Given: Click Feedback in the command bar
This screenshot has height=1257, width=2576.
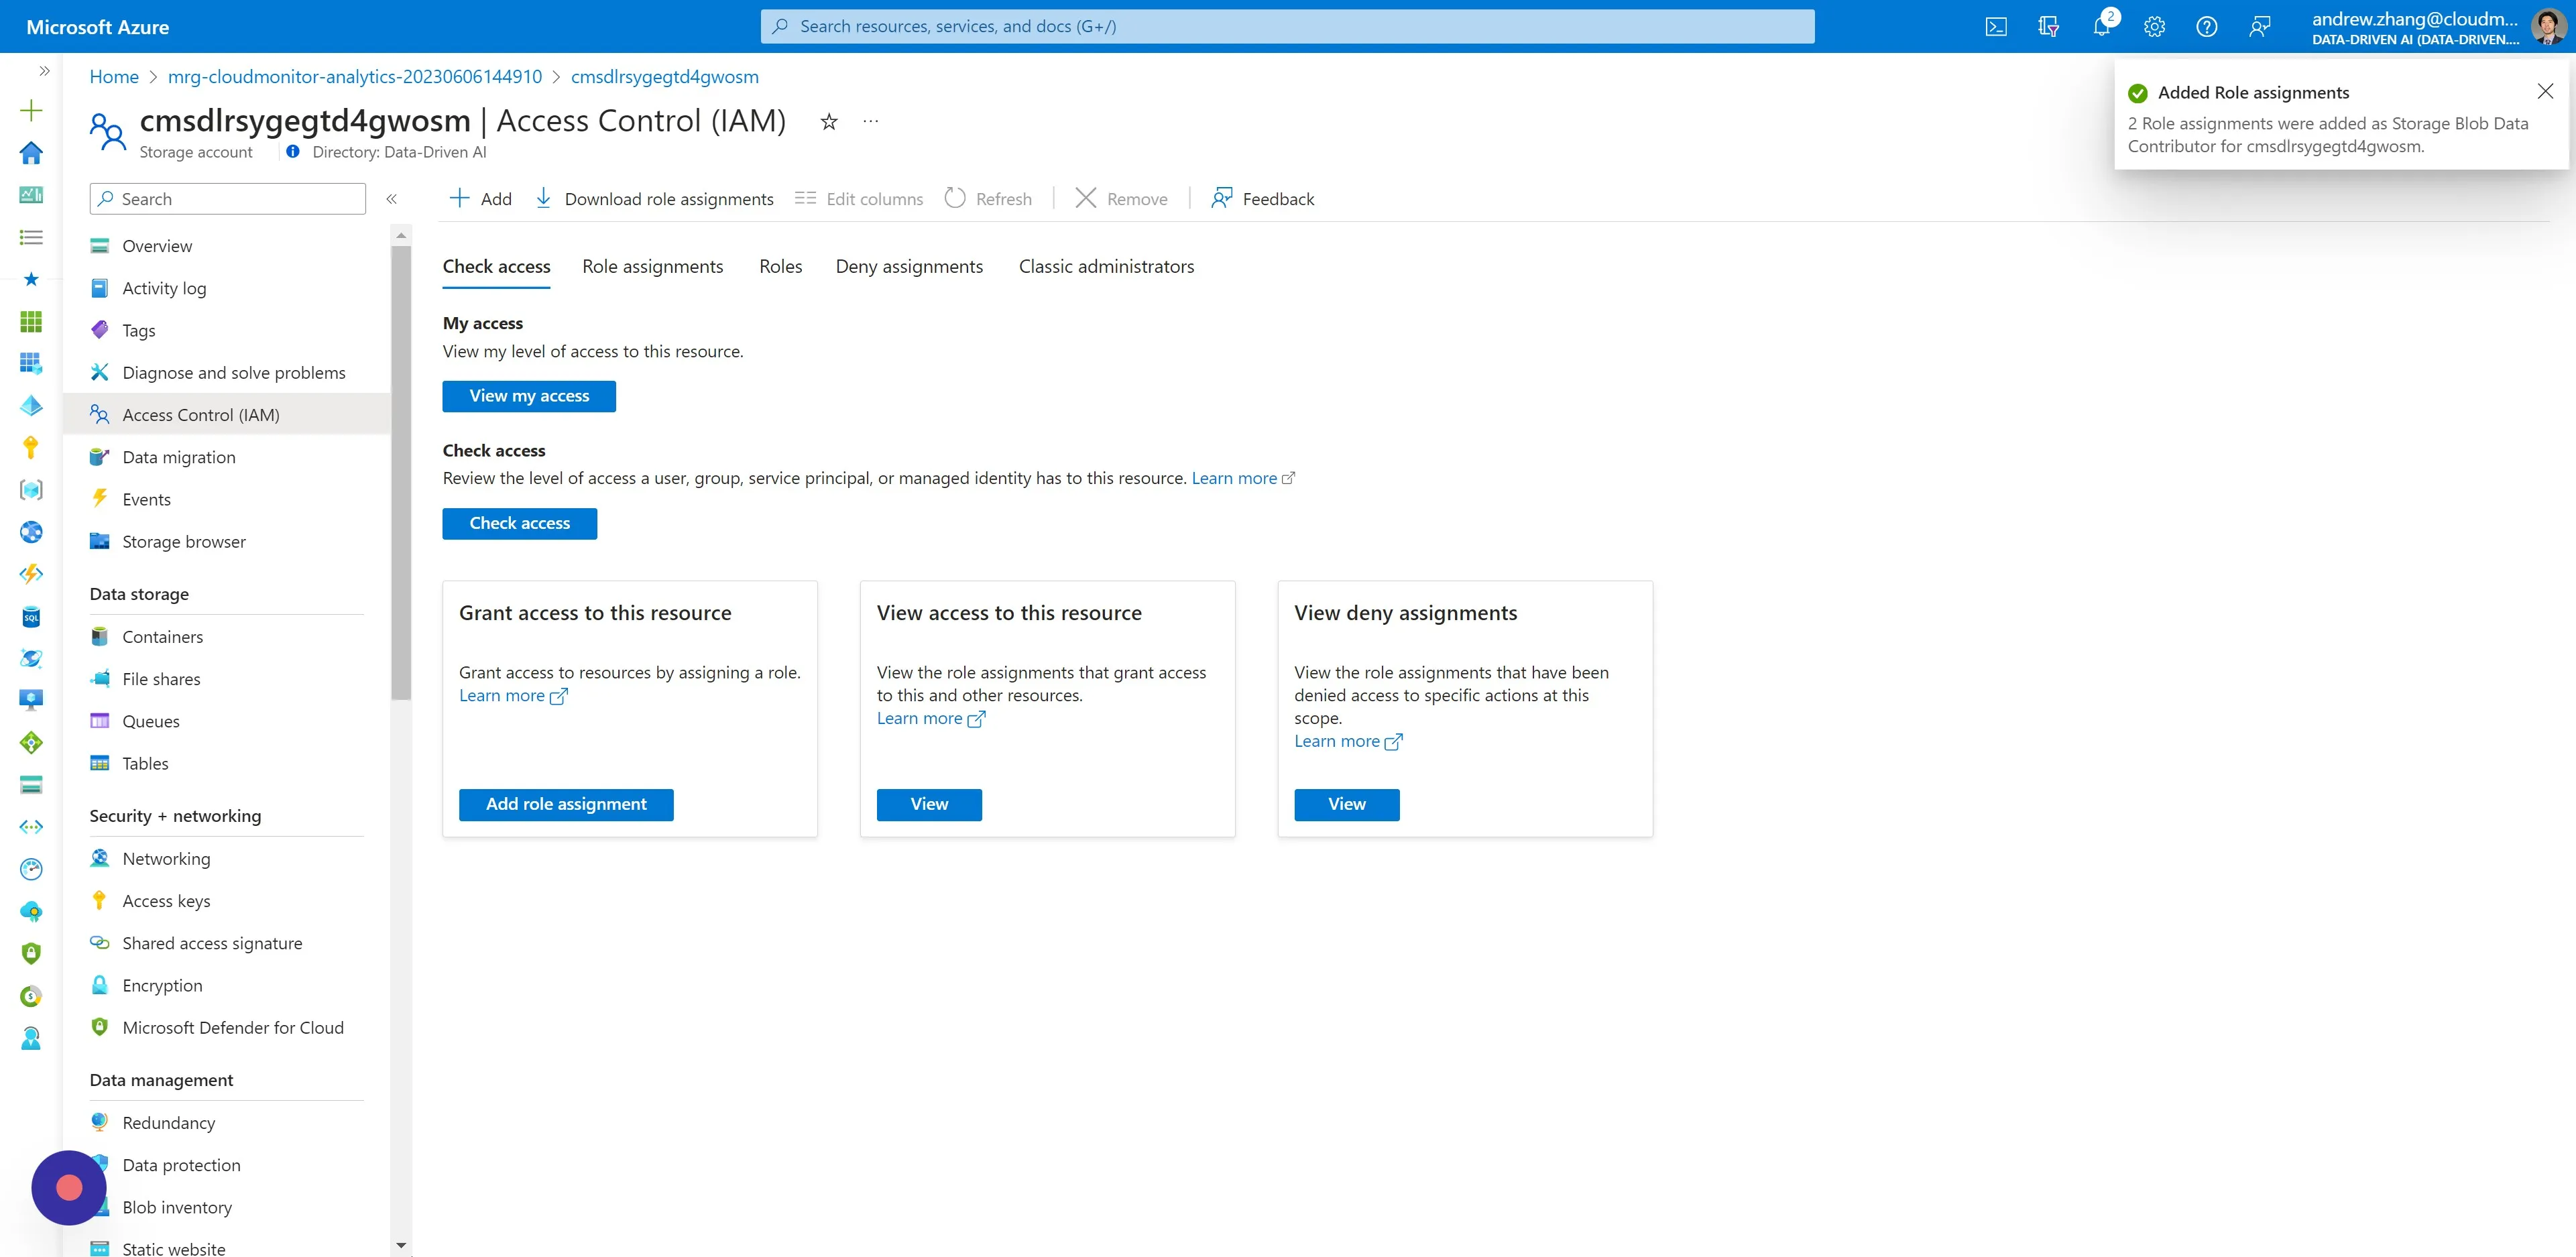Looking at the screenshot, I should tap(1263, 199).
